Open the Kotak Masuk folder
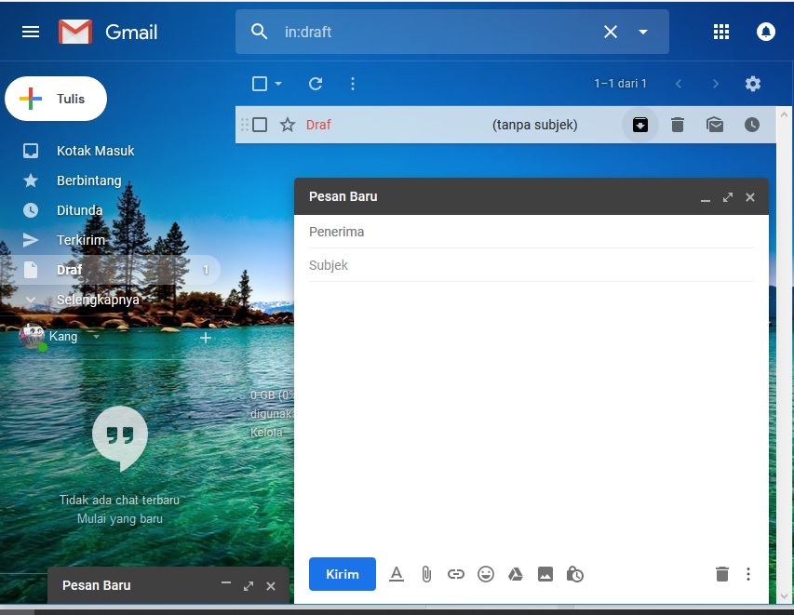Viewport: 794px width, 615px height. pyautogui.click(x=95, y=151)
